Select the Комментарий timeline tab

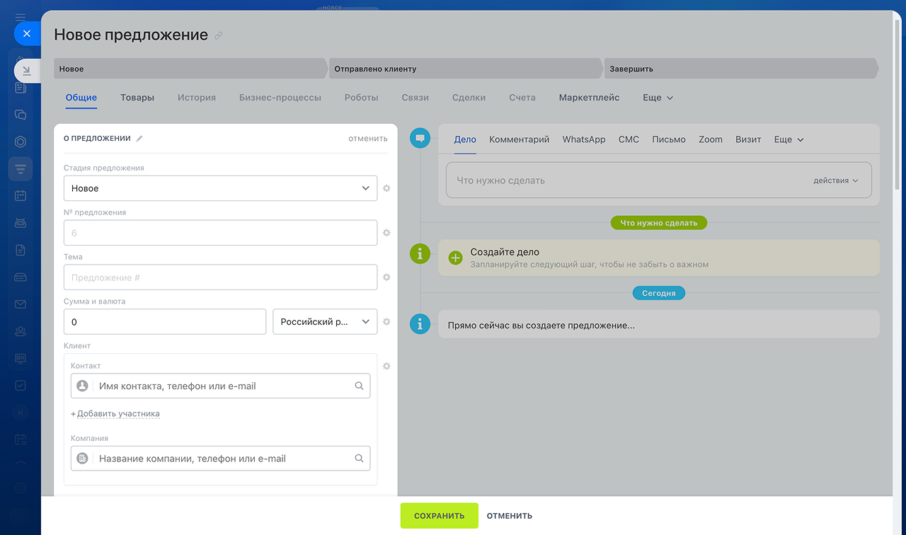(520, 139)
